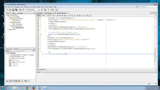Click the red Start Macro Recording icon

click(x=82, y=15)
